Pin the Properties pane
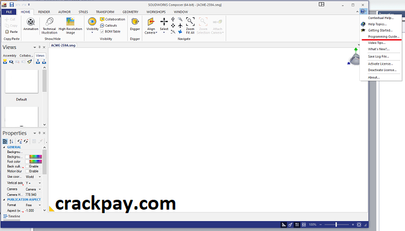 39,133
